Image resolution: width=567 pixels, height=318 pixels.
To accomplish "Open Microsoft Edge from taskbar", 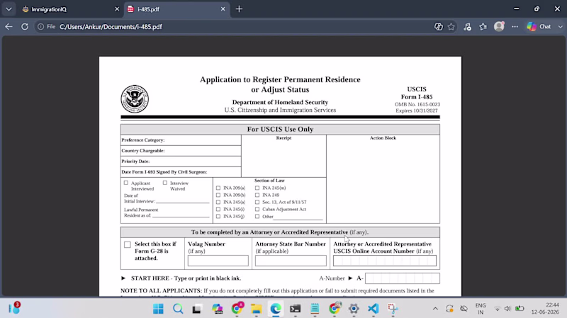I will (276, 309).
